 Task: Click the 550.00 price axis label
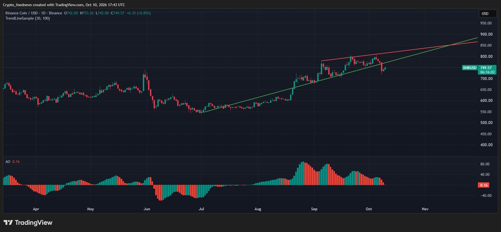(486, 112)
